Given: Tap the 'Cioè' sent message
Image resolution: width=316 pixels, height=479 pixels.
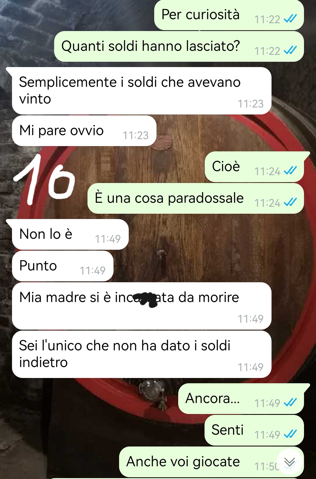Looking at the screenshot, I should pos(255,167).
